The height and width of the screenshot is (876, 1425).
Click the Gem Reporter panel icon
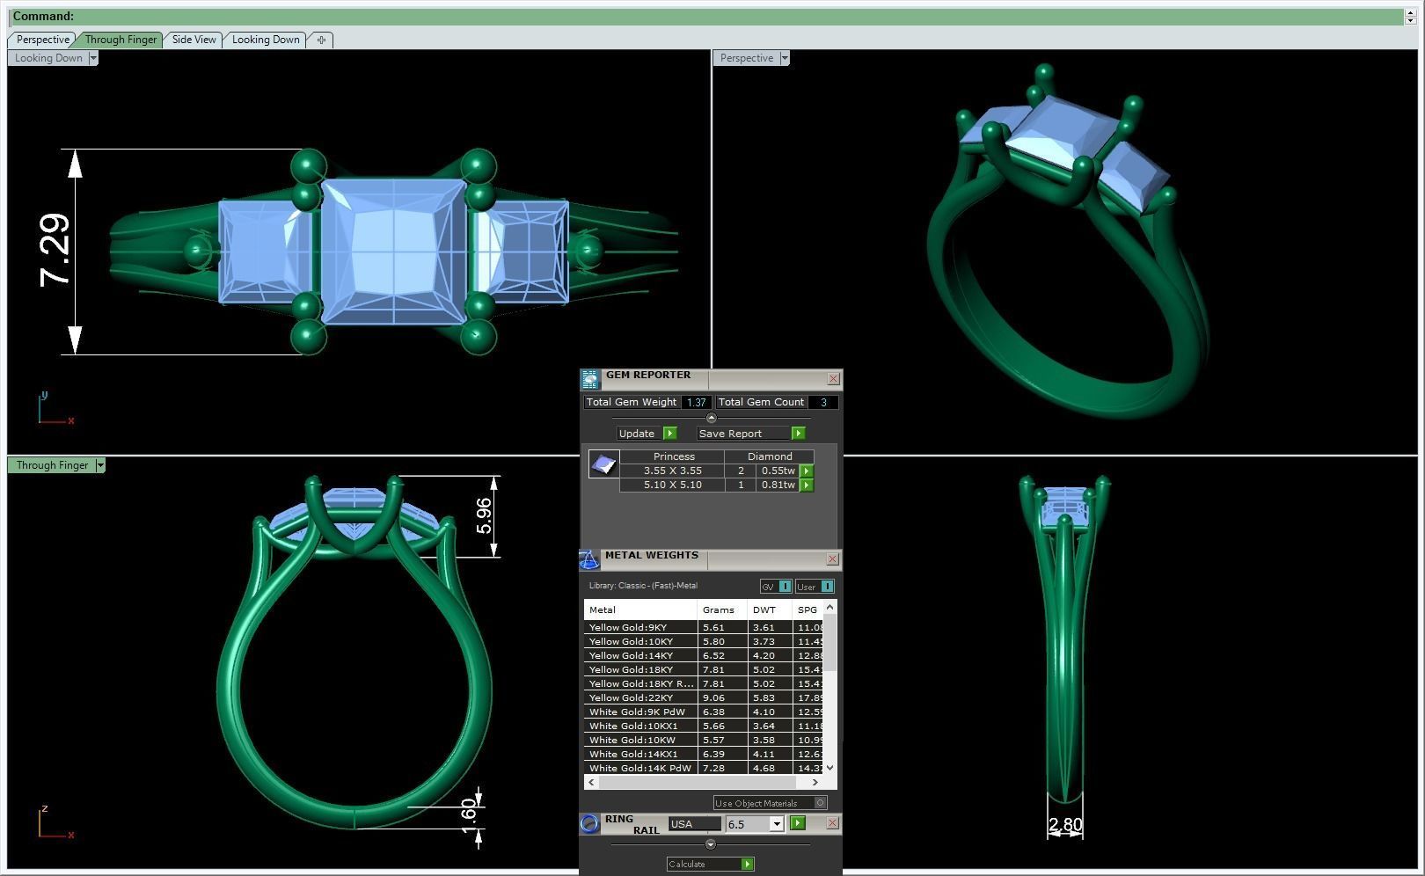pos(589,379)
